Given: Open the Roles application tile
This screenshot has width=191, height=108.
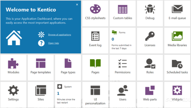Looking at the screenshot, I should [x=150, y=68].
